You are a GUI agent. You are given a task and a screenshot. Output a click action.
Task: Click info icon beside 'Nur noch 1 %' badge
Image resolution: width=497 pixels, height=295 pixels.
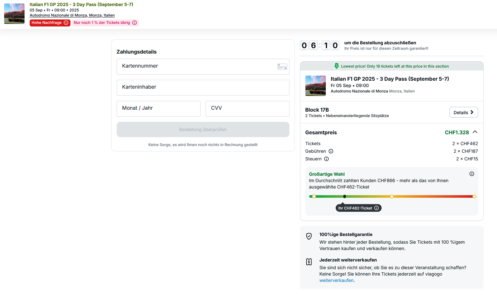[x=135, y=23]
